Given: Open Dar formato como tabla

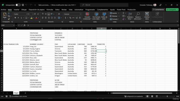Looking at the screenshot, I should coord(96,16).
